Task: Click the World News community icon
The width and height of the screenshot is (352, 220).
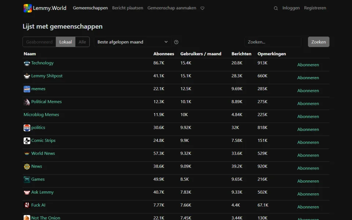Action: pyautogui.click(x=27, y=154)
